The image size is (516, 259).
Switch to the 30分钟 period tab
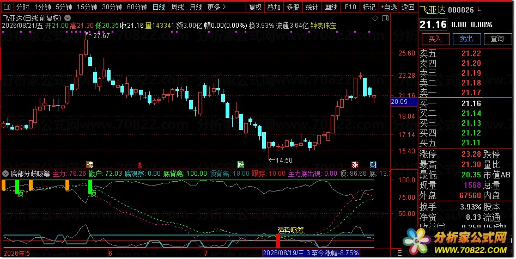point(112,7)
